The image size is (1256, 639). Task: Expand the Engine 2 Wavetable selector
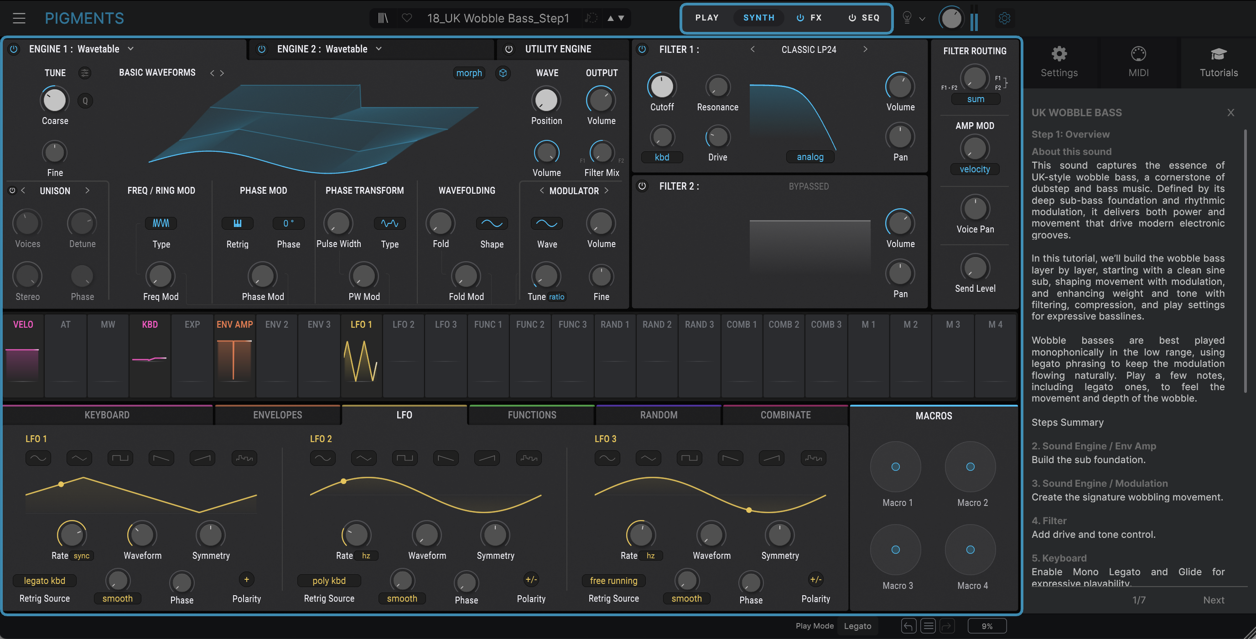tap(379, 49)
